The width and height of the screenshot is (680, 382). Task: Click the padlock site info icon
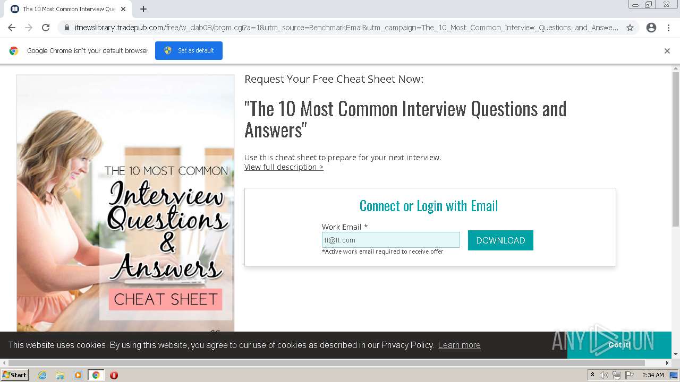(x=67, y=28)
